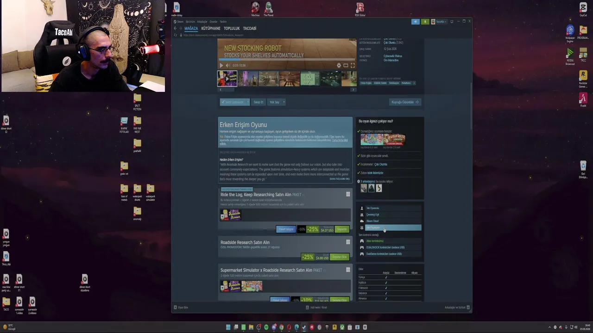Open trailer video settings gear
Viewport: 593px width, 333px height.
(x=339, y=66)
